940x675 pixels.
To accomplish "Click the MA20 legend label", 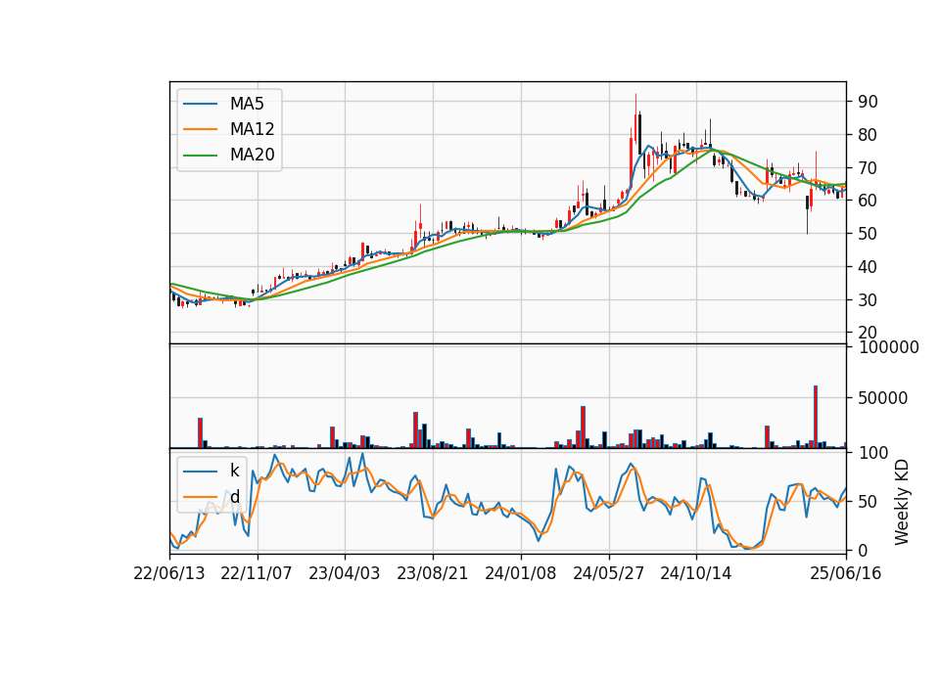I will (x=252, y=155).
